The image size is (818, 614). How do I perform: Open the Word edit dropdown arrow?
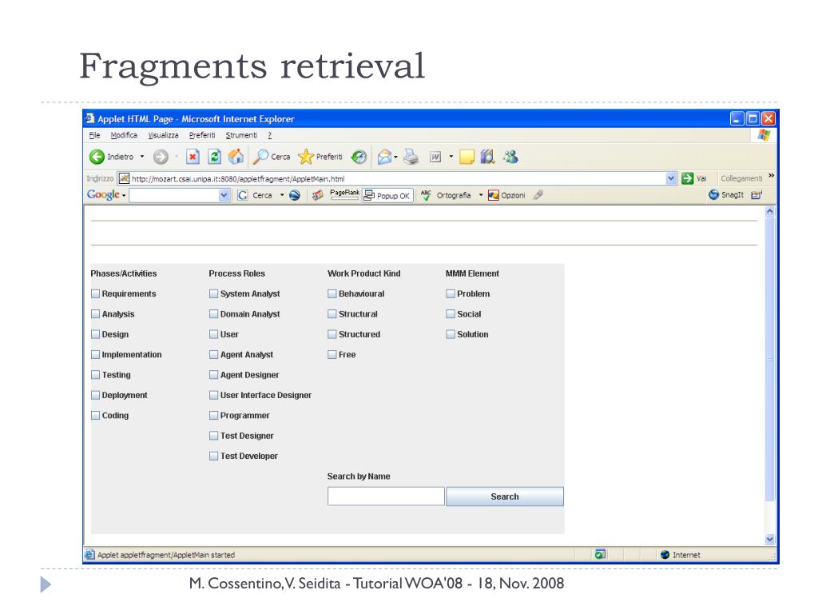click(x=451, y=157)
